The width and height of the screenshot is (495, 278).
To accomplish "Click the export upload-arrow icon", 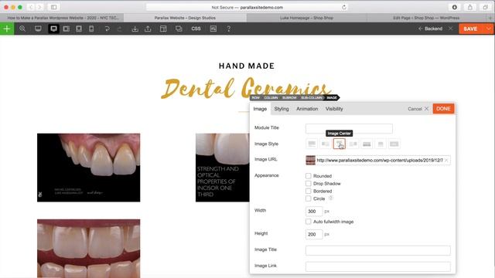I will point(148,29).
